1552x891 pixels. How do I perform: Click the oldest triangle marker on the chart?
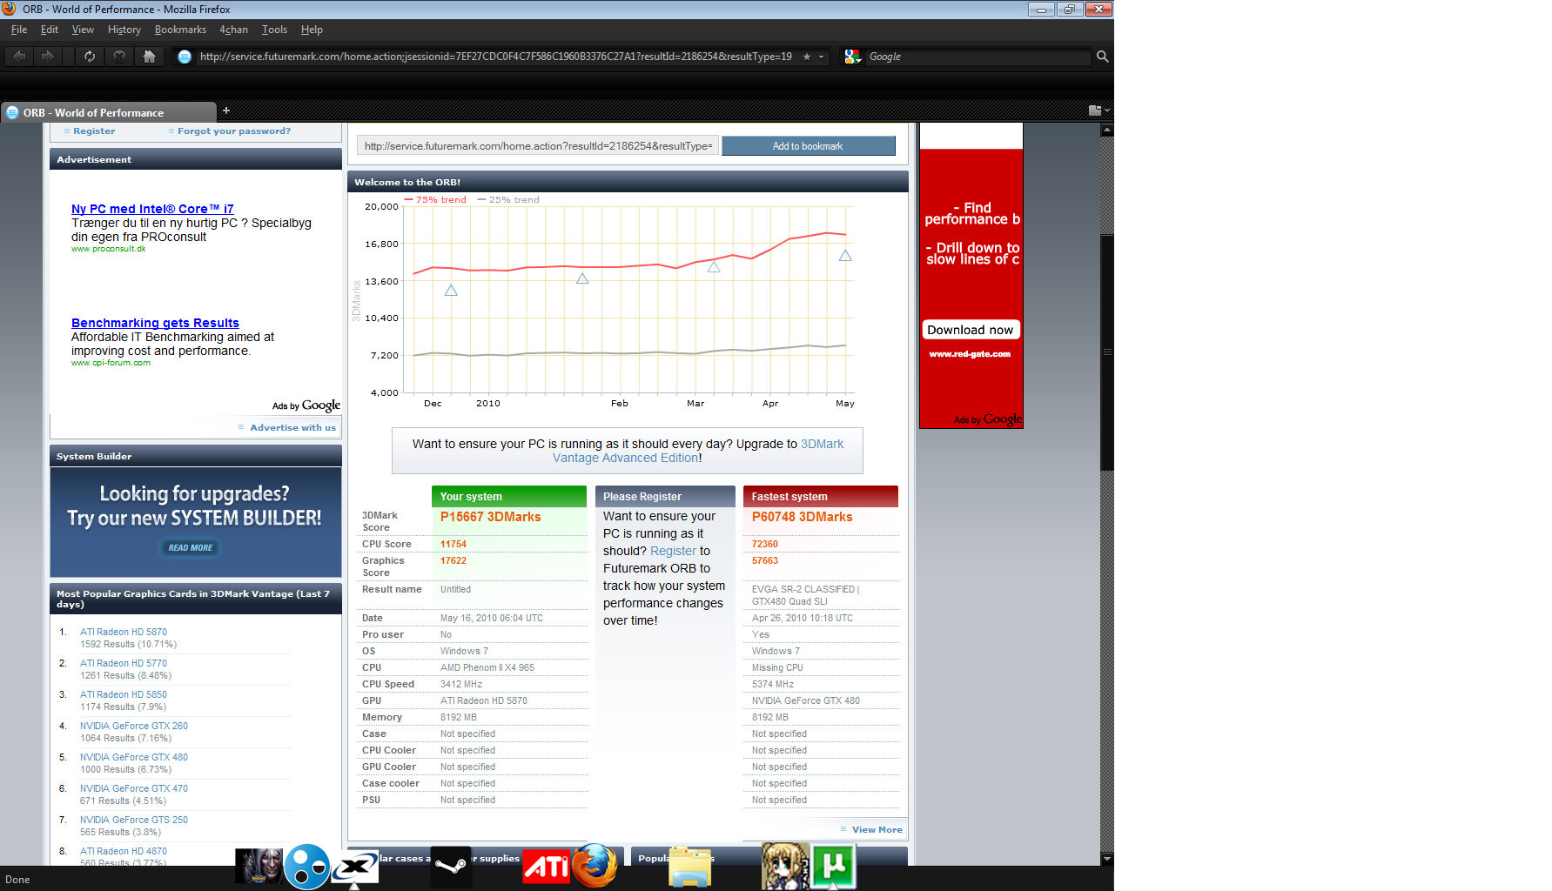(x=451, y=291)
